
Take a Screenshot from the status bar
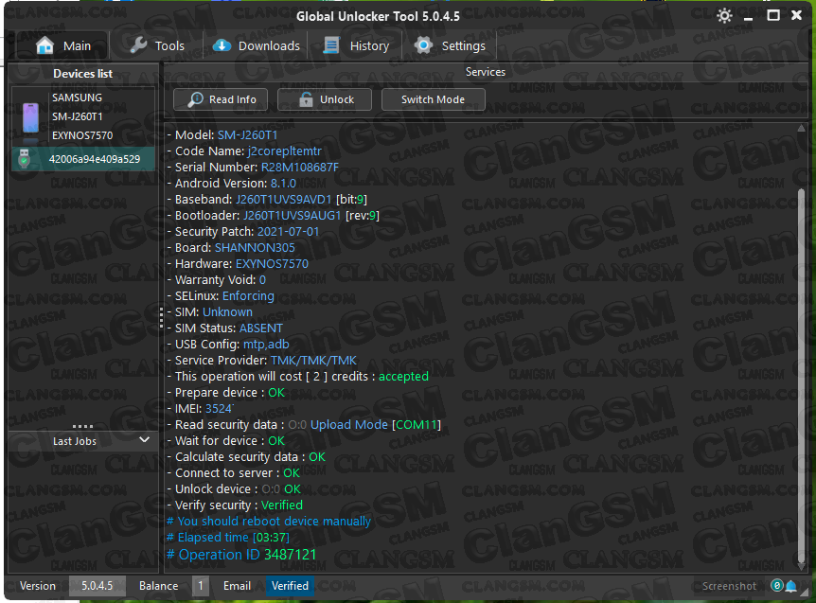[729, 586]
